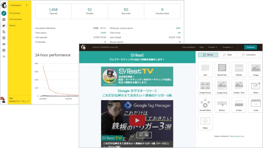The image size is (263, 148).
Task: Open the Template dropdown in the editor
Action: pyautogui.click(x=227, y=47)
